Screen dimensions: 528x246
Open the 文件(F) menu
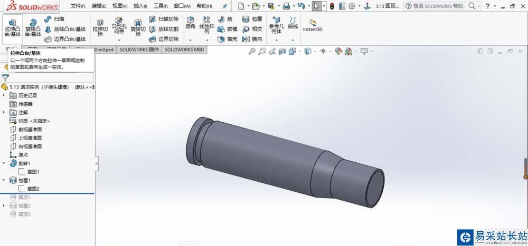click(x=78, y=6)
